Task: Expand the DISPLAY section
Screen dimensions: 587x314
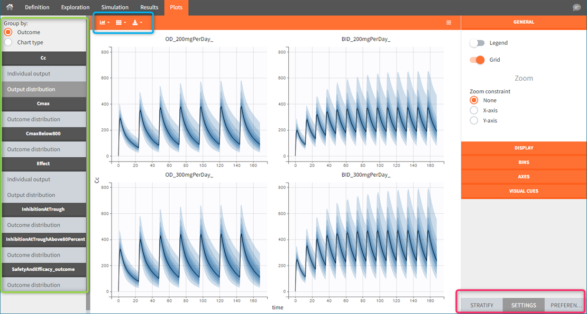Action: [524, 148]
